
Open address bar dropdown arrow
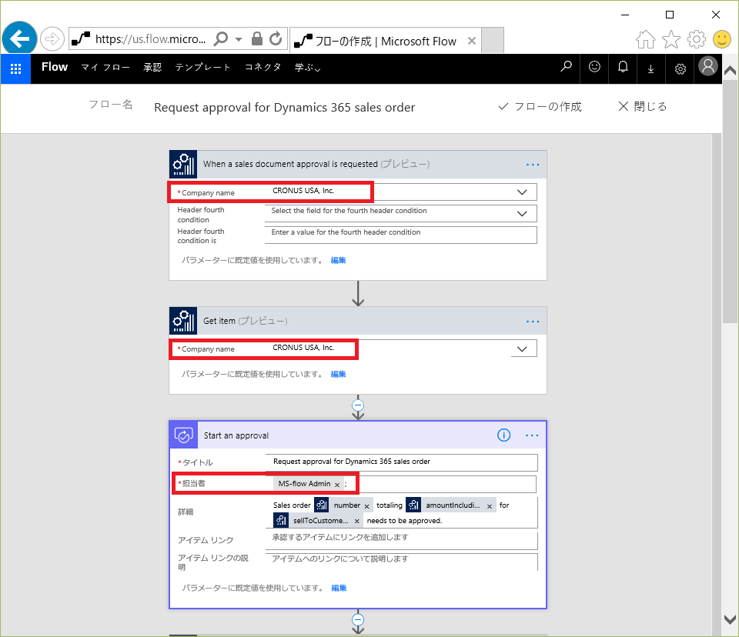(x=239, y=39)
